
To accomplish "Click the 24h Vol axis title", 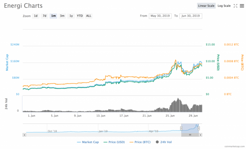I will (x=6, y=104).
